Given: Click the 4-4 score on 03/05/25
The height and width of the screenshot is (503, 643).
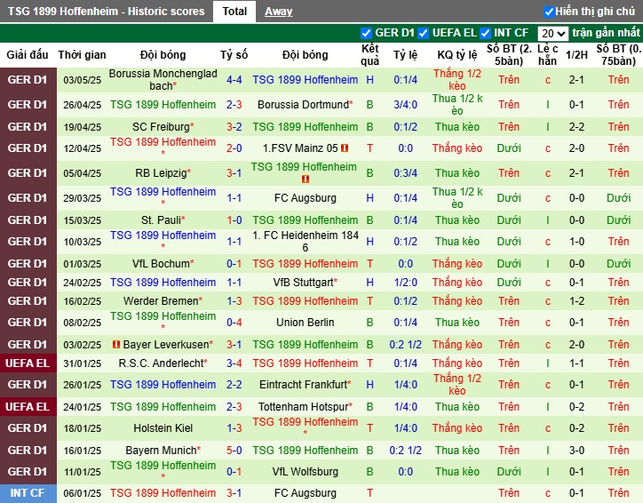Looking at the screenshot, I should 234,80.
